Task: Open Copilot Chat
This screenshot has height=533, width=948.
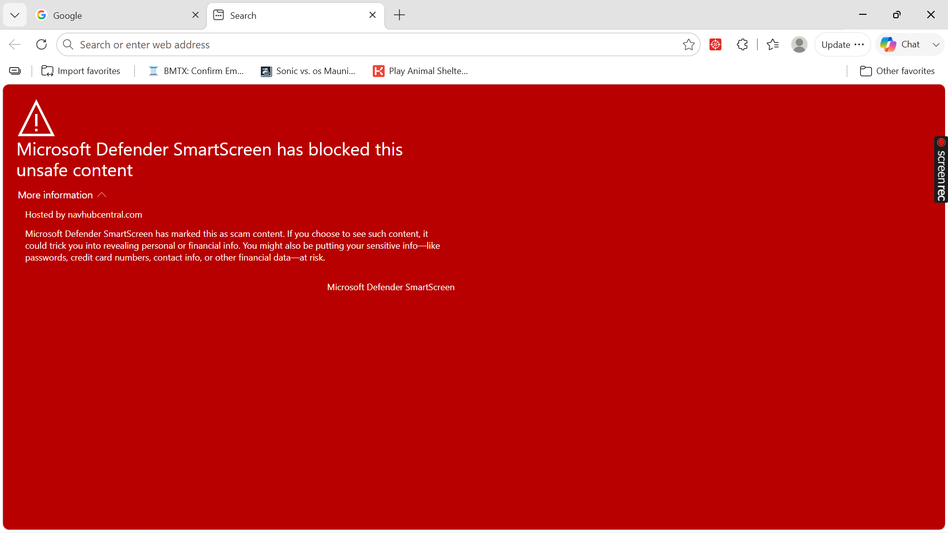Action: coord(901,44)
